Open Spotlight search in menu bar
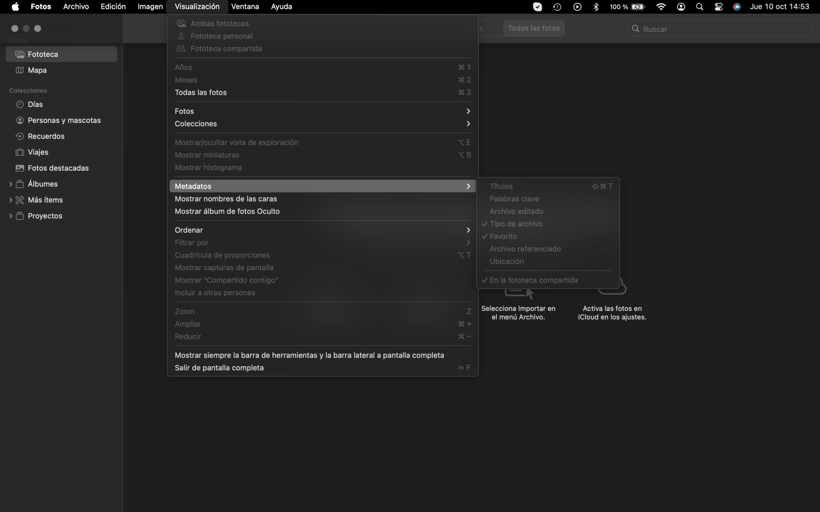The height and width of the screenshot is (512, 820). click(699, 7)
